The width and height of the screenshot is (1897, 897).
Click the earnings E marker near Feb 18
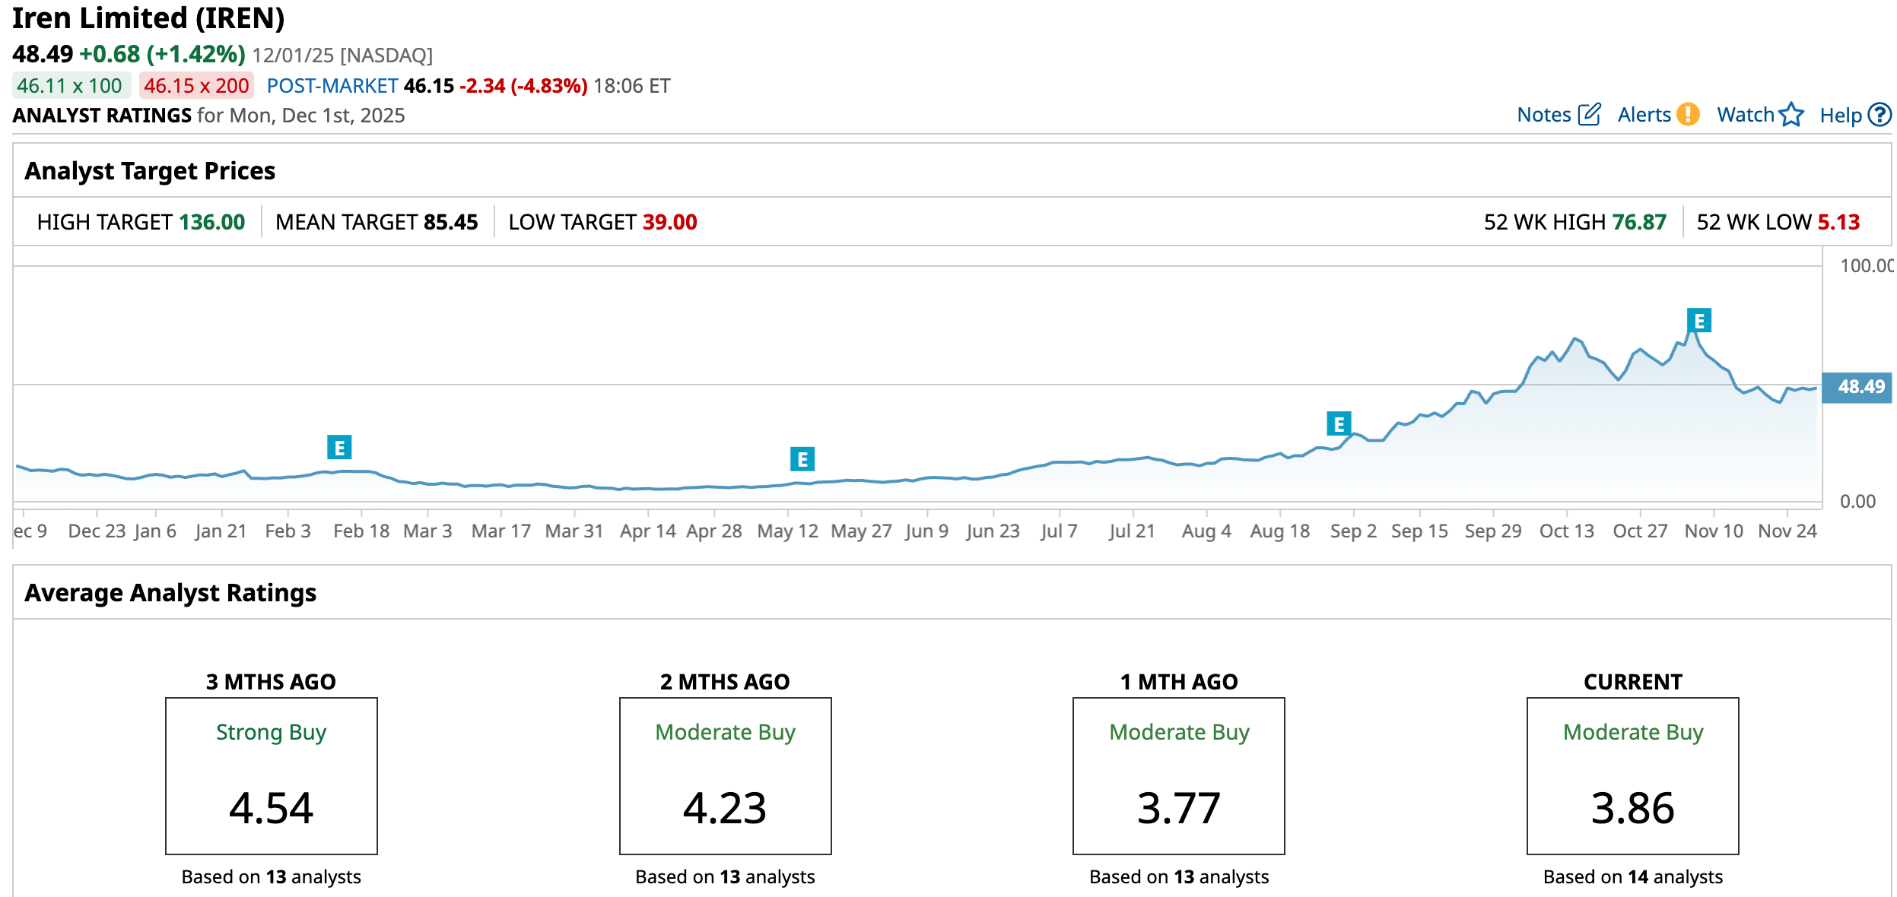click(339, 448)
